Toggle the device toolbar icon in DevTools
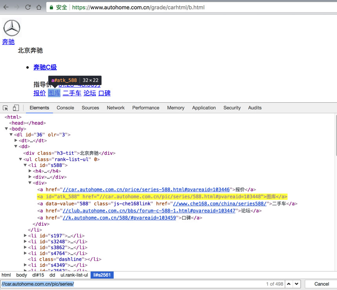 click(x=16, y=108)
